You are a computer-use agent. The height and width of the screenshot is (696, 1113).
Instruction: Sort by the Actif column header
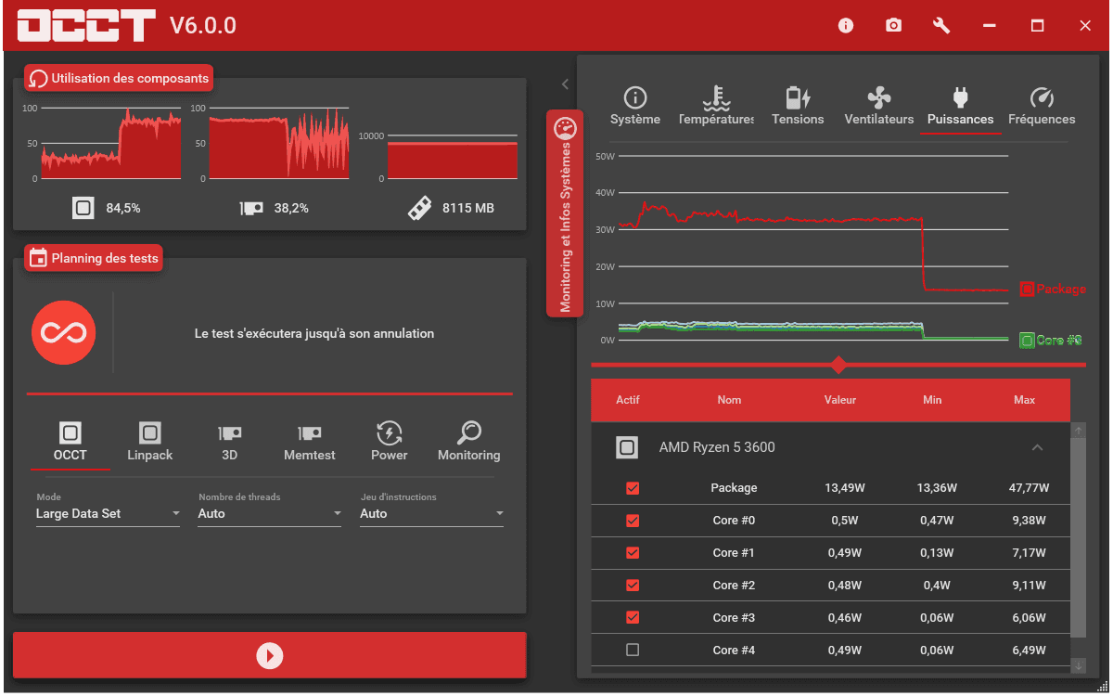[x=628, y=400]
